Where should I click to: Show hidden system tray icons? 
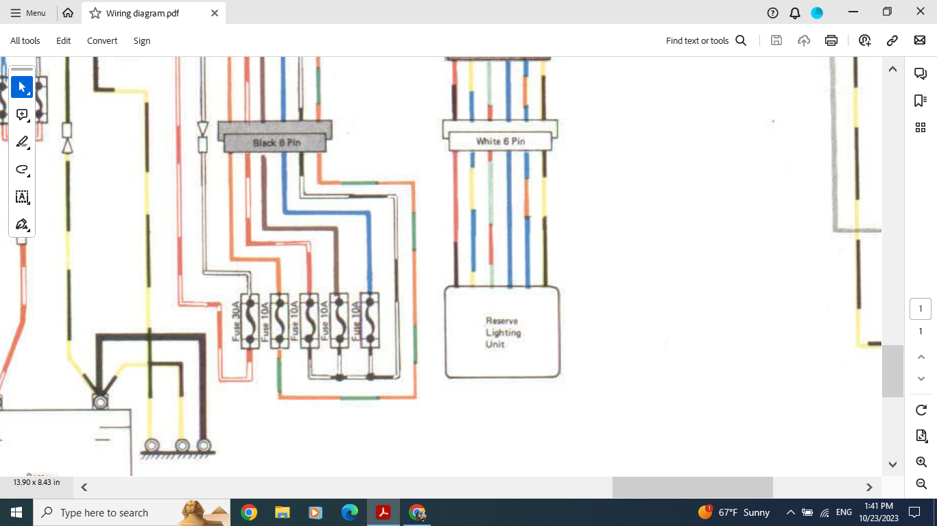pos(790,512)
